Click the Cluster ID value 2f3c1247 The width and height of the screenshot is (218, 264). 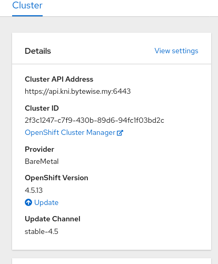(x=94, y=120)
